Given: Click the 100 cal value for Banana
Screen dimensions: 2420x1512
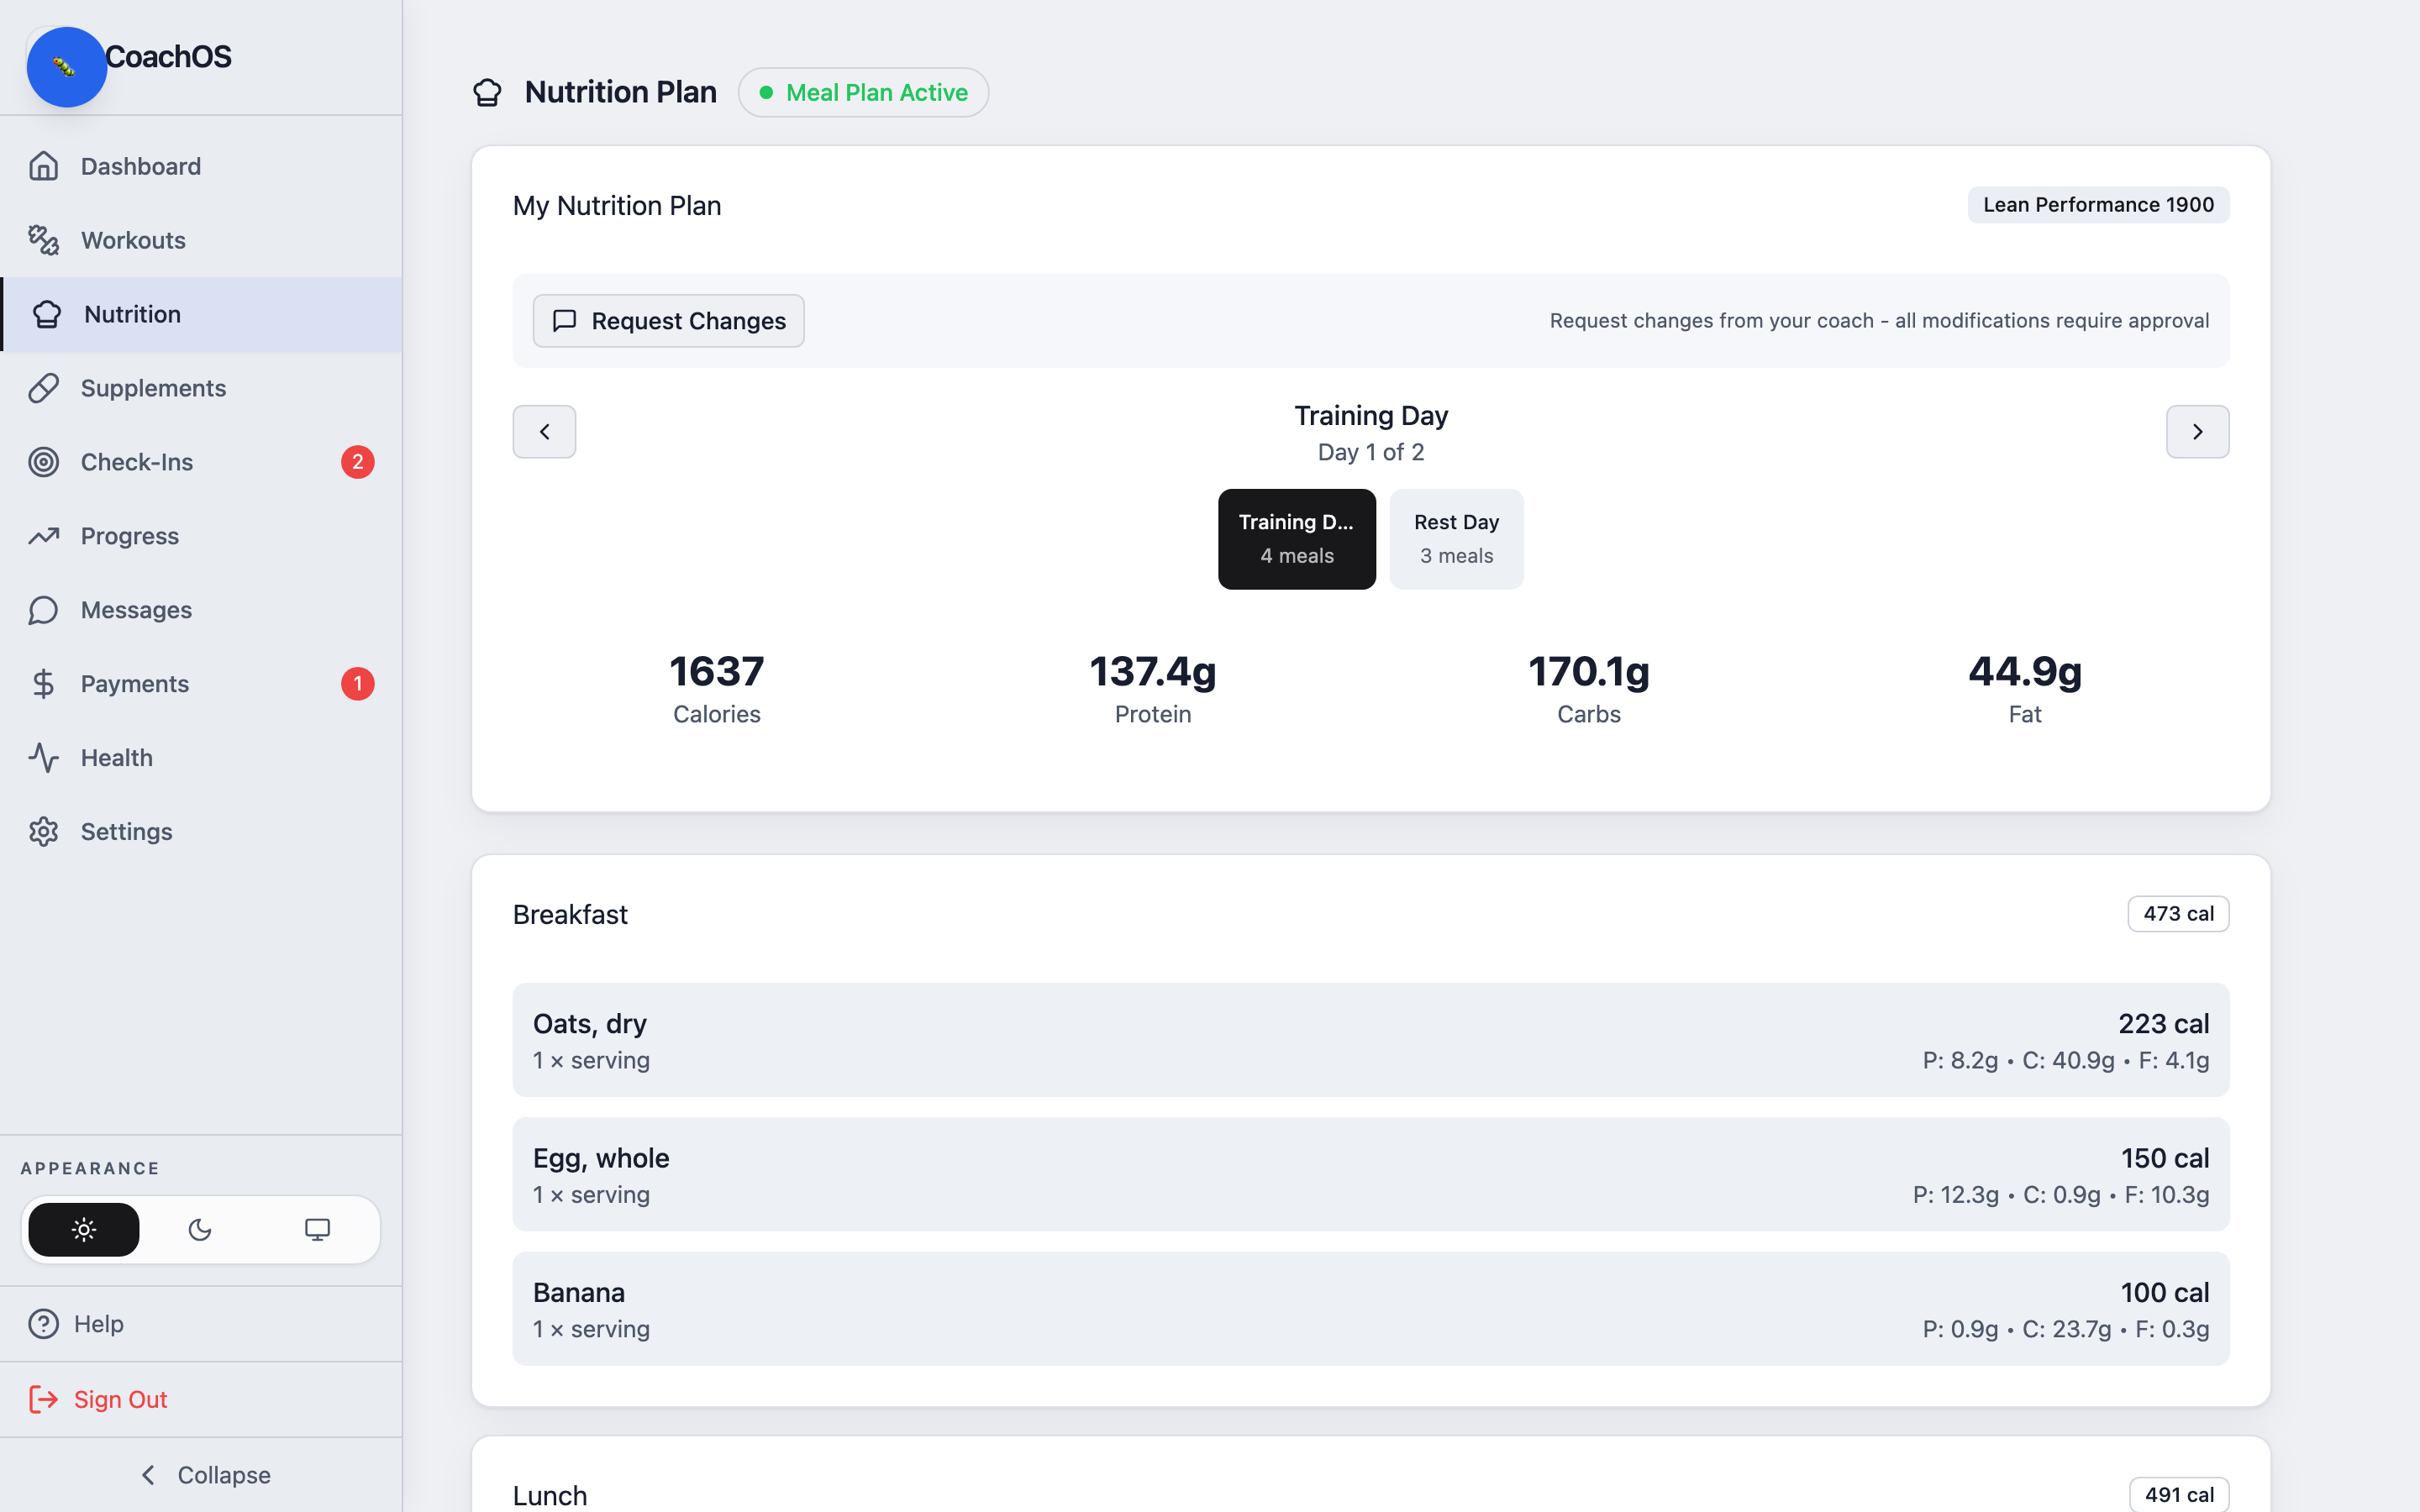Looking at the screenshot, I should (2165, 1293).
